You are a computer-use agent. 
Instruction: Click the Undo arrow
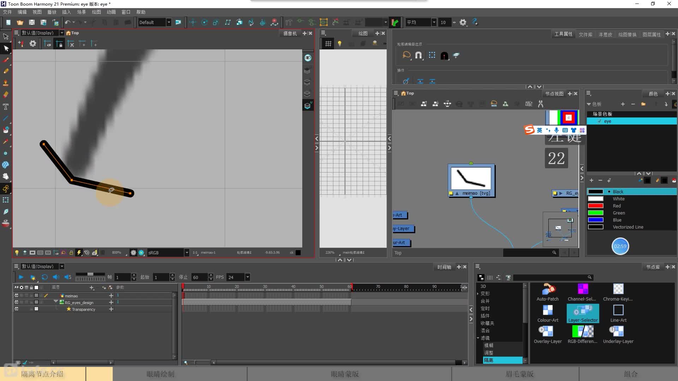(67, 22)
